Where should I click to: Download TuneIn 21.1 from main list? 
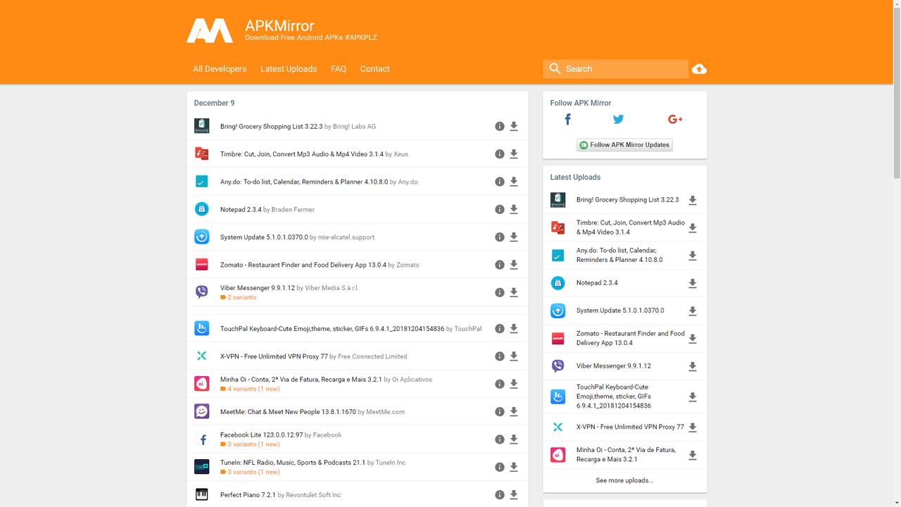click(514, 467)
